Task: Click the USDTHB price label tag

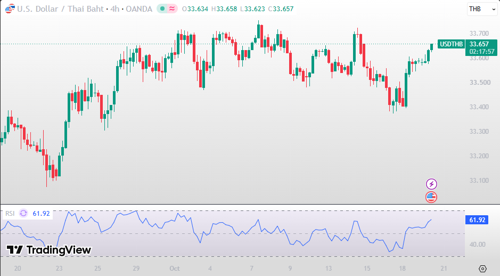Action: point(451,44)
